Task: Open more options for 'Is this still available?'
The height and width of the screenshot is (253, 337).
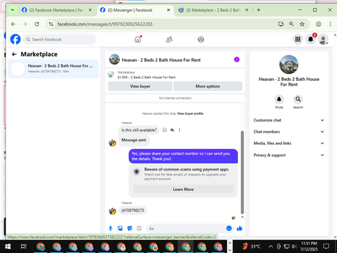Action: tap(179, 130)
